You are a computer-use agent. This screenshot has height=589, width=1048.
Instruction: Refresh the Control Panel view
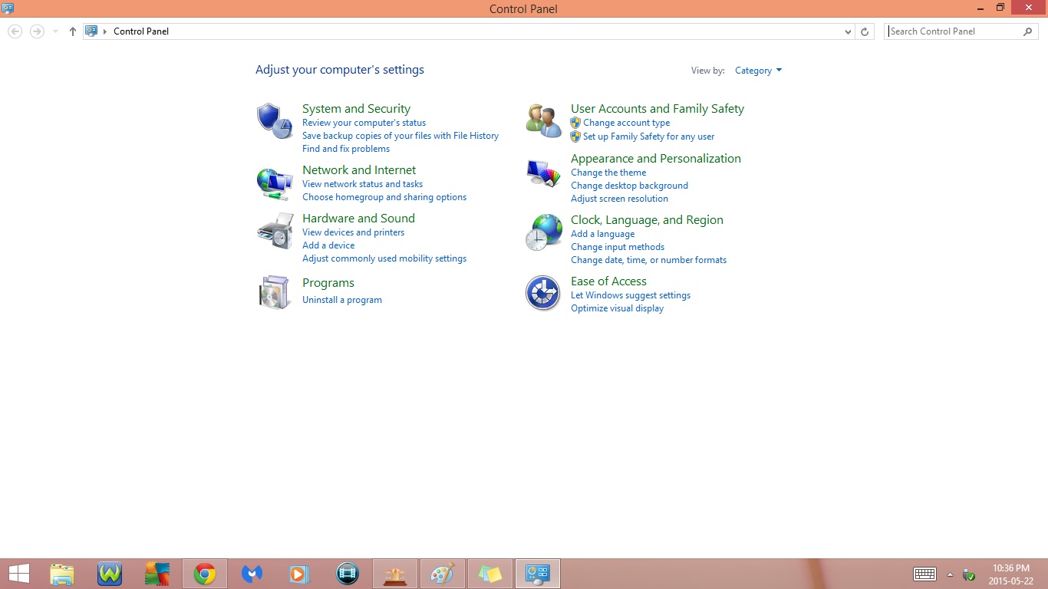pyautogui.click(x=865, y=31)
